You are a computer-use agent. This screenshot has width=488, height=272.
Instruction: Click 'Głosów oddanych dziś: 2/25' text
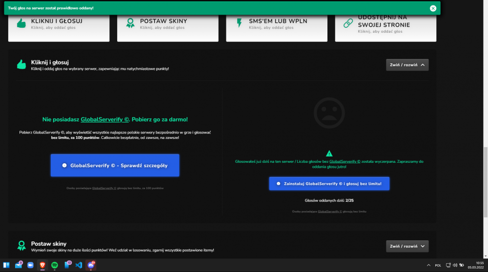pos(329,200)
